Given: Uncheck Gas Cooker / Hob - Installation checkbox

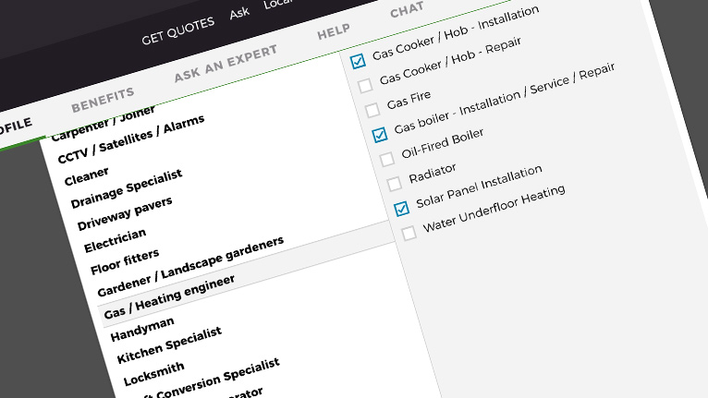Looking at the screenshot, I should (358, 61).
